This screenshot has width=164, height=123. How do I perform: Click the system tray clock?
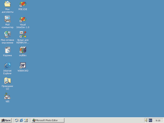click(158, 120)
